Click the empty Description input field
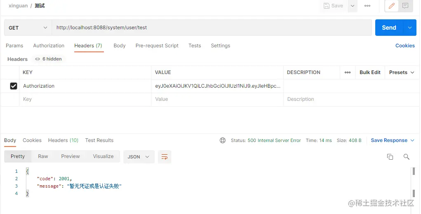421x214 pixels. (351, 99)
